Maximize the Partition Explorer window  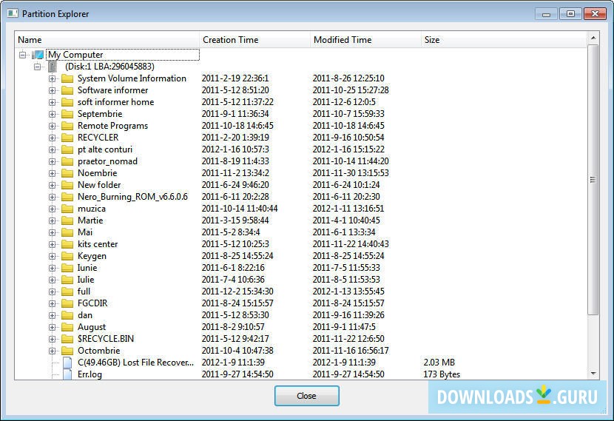click(x=570, y=14)
